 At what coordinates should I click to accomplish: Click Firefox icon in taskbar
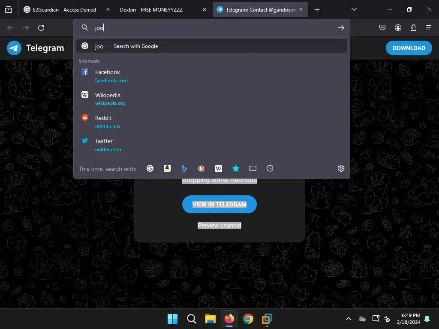point(229,319)
